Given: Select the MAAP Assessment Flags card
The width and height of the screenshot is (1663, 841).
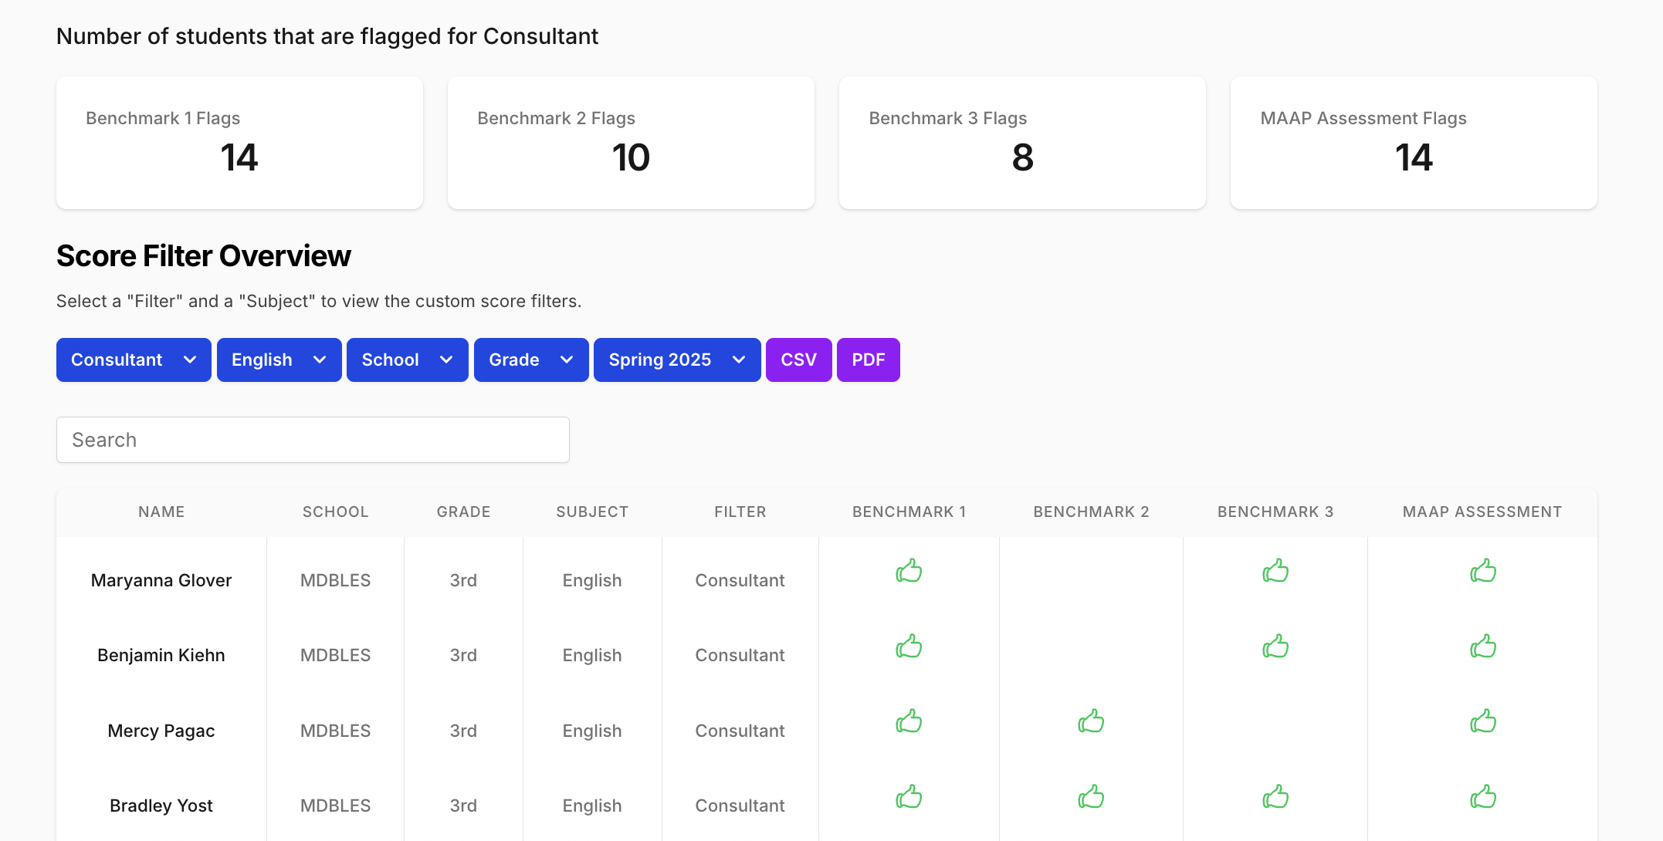Looking at the screenshot, I should tap(1413, 143).
